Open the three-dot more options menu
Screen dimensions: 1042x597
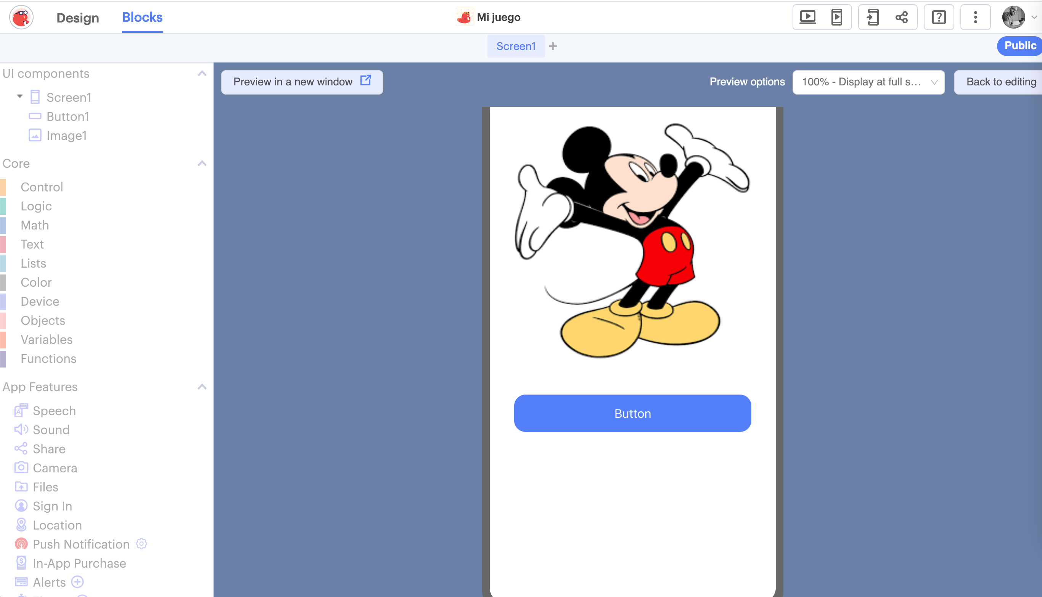point(976,17)
